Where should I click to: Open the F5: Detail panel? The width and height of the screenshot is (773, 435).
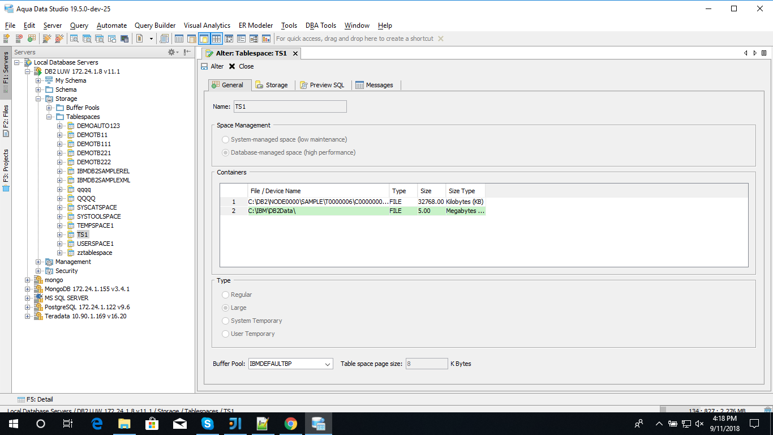pos(35,399)
